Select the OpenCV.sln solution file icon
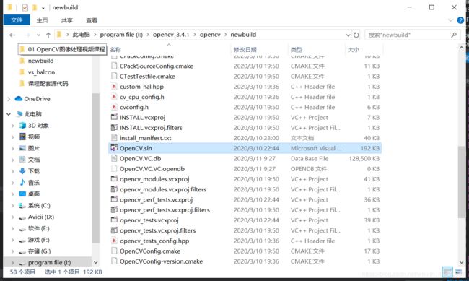 [114, 148]
